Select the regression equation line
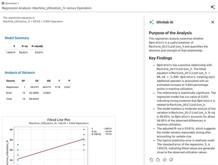Image resolution: width=218 pixels, height=165 pixels. click(x=33, y=21)
